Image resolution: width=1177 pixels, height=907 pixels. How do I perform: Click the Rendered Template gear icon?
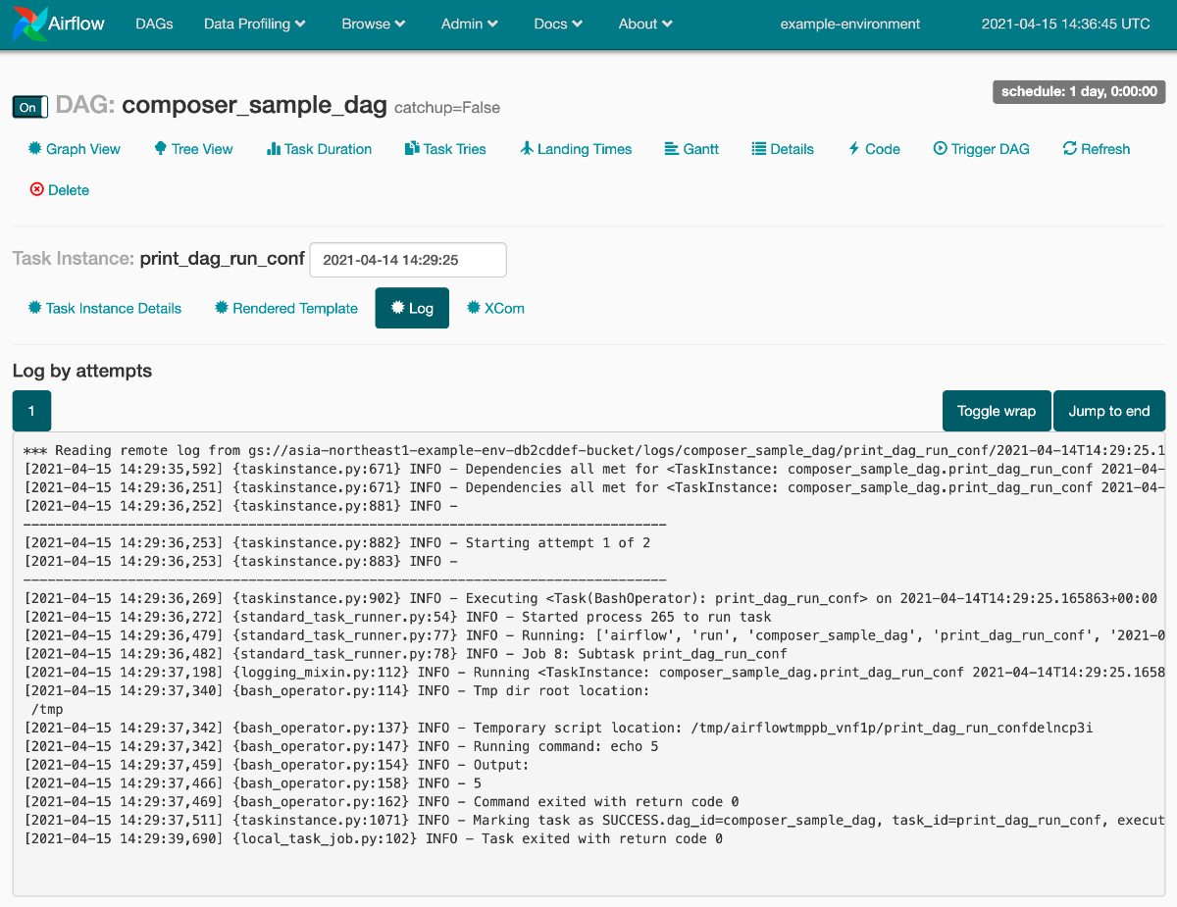tap(222, 308)
